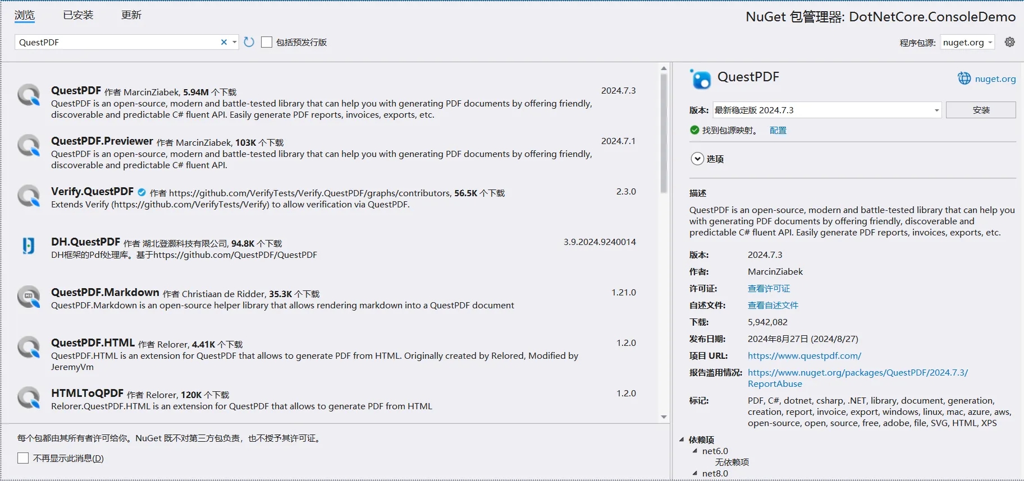The height and width of the screenshot is (481, 1024).
Task: Click the HTMLToQPDF package icon
Action: (x=29, y=397)
